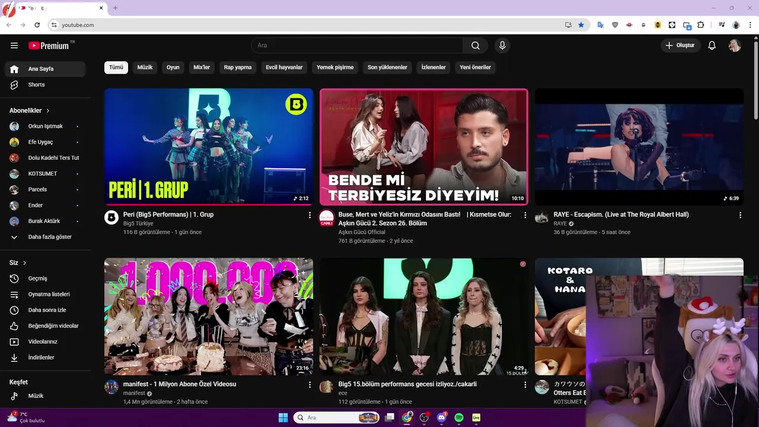Open the browser extensions puzzle icon

[701, 25]
